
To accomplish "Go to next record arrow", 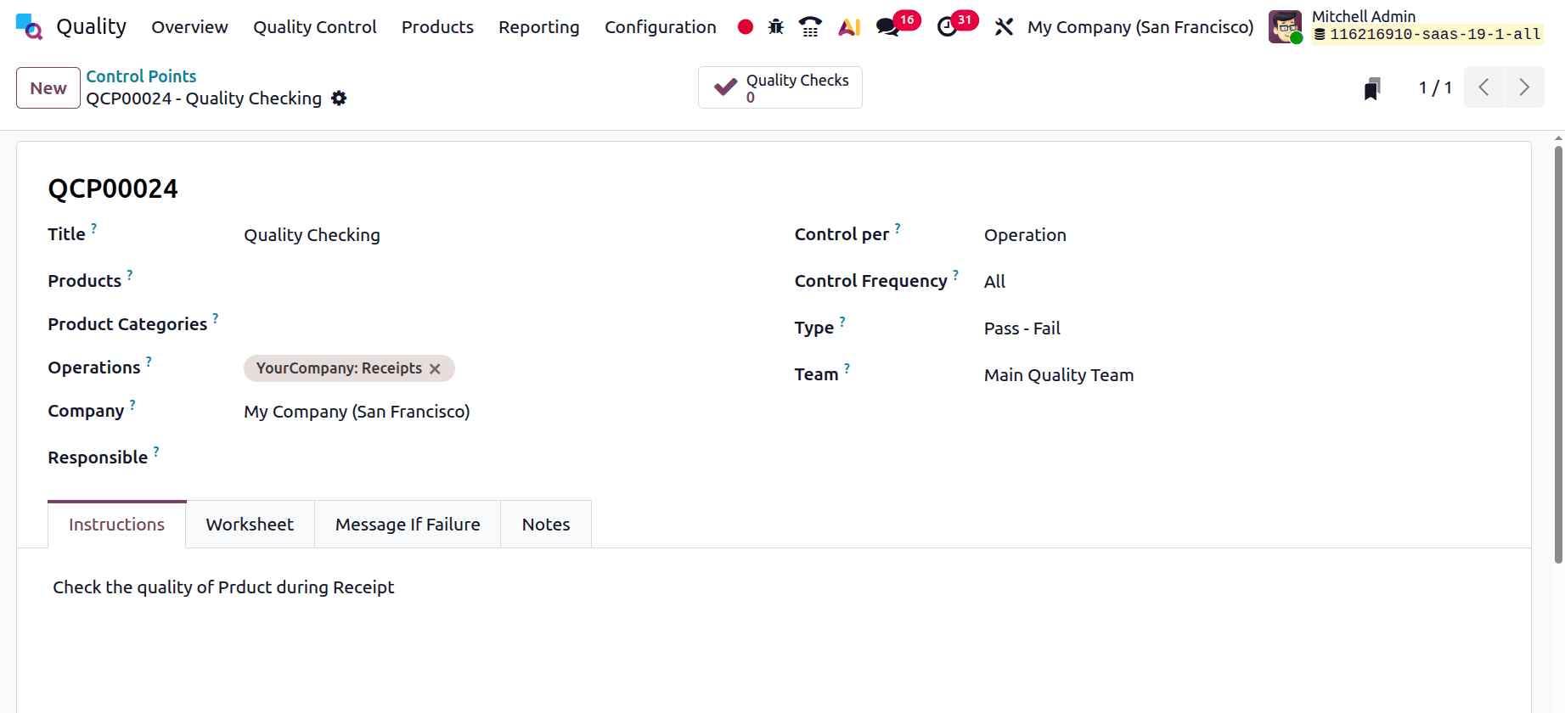I will click(x=1524, y=87).
